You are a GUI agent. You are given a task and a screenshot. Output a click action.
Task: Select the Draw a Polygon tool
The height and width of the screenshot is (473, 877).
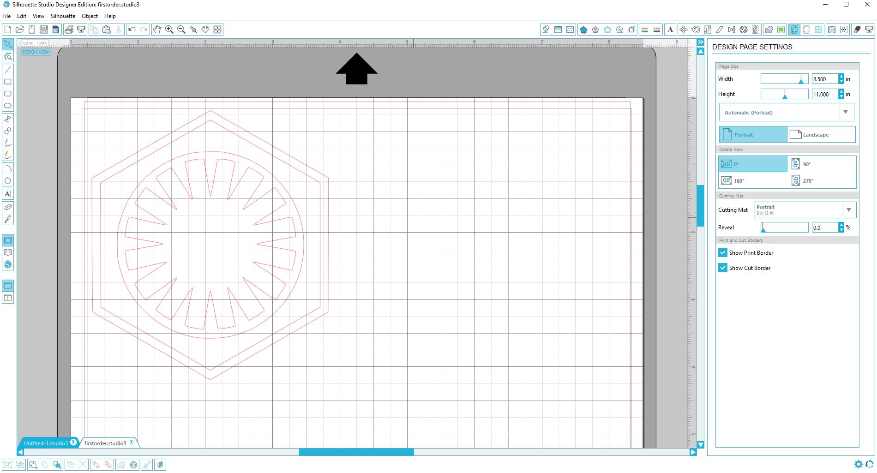8,180
